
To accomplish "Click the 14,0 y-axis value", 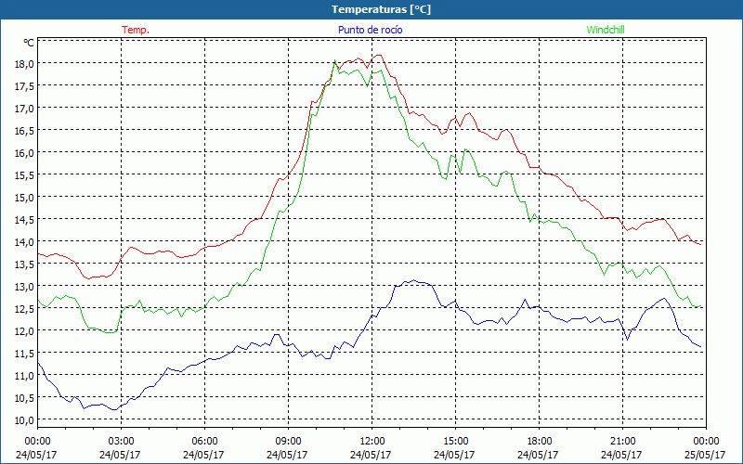I will click(x=25, y=241).
